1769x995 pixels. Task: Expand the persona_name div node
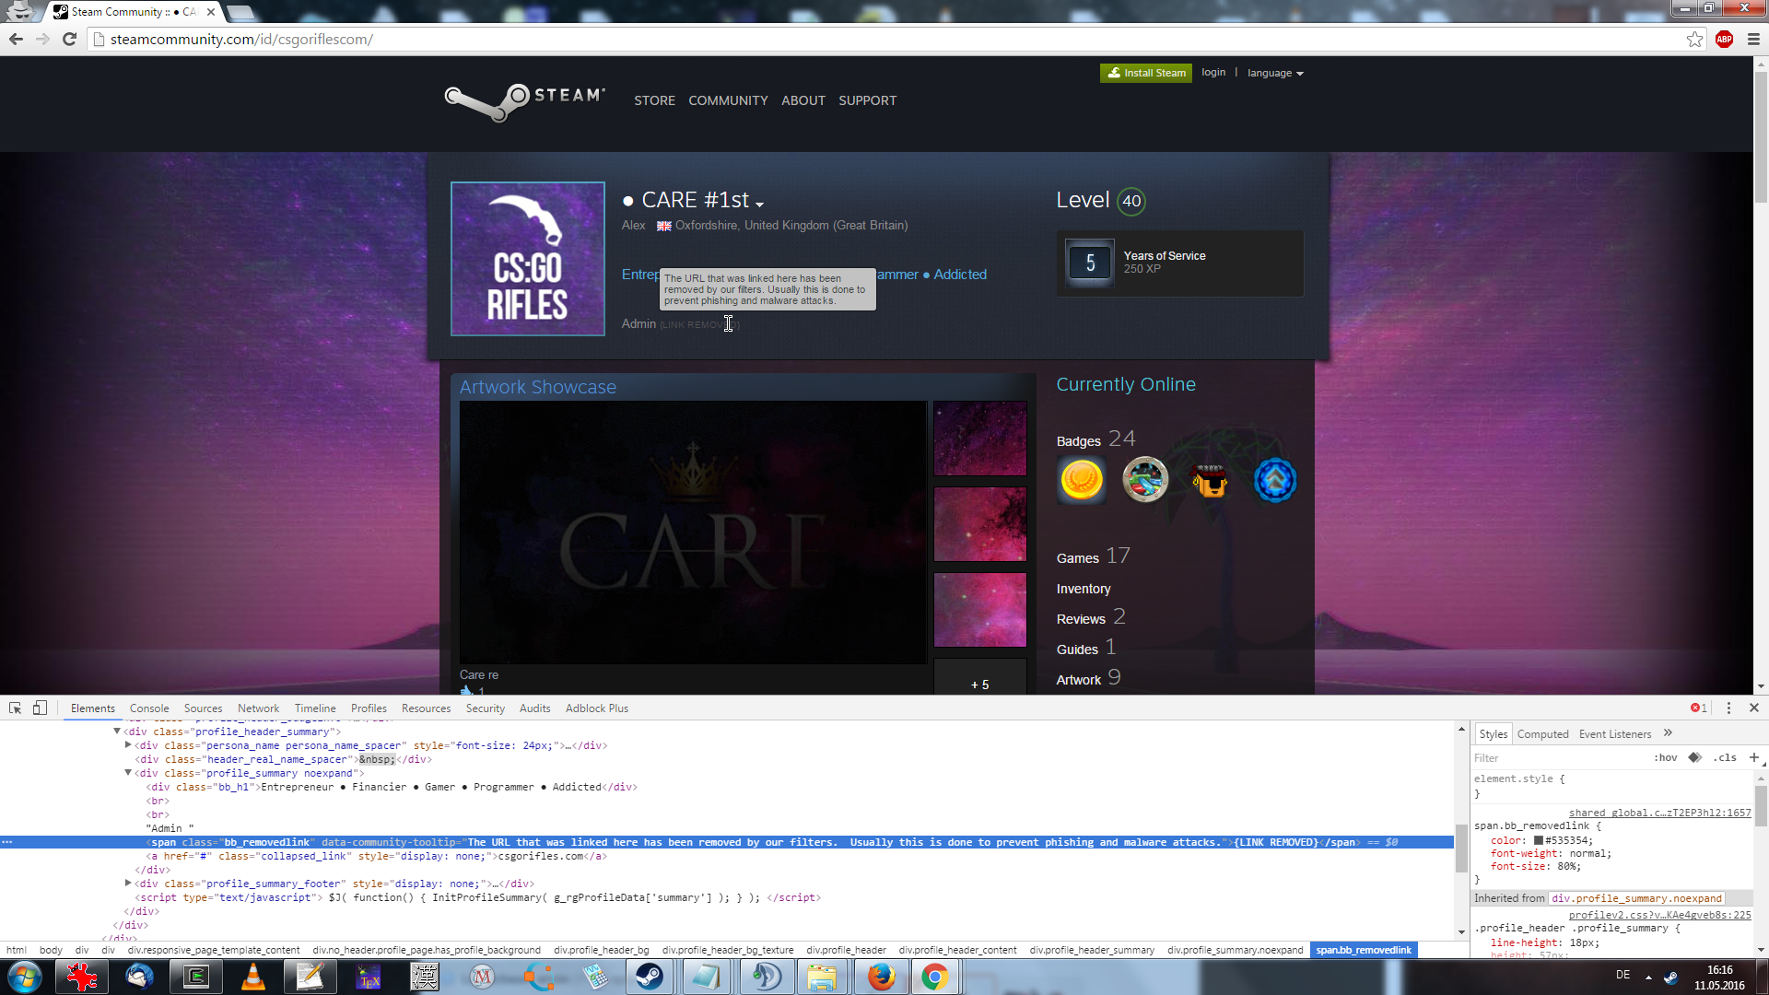(128, 745)
